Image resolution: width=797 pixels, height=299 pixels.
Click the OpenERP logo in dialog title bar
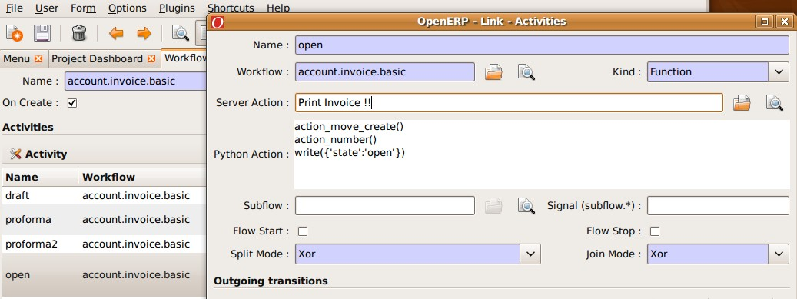click(x=218, y=22)
